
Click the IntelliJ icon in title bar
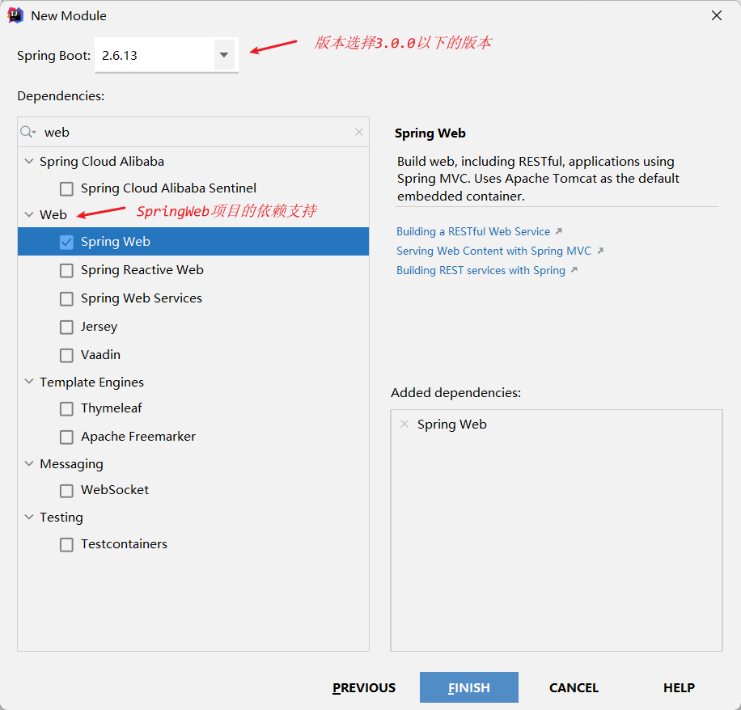click(15, 15)
